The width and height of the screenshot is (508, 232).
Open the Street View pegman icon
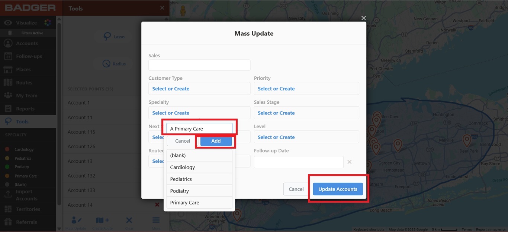tap(183, 10)
